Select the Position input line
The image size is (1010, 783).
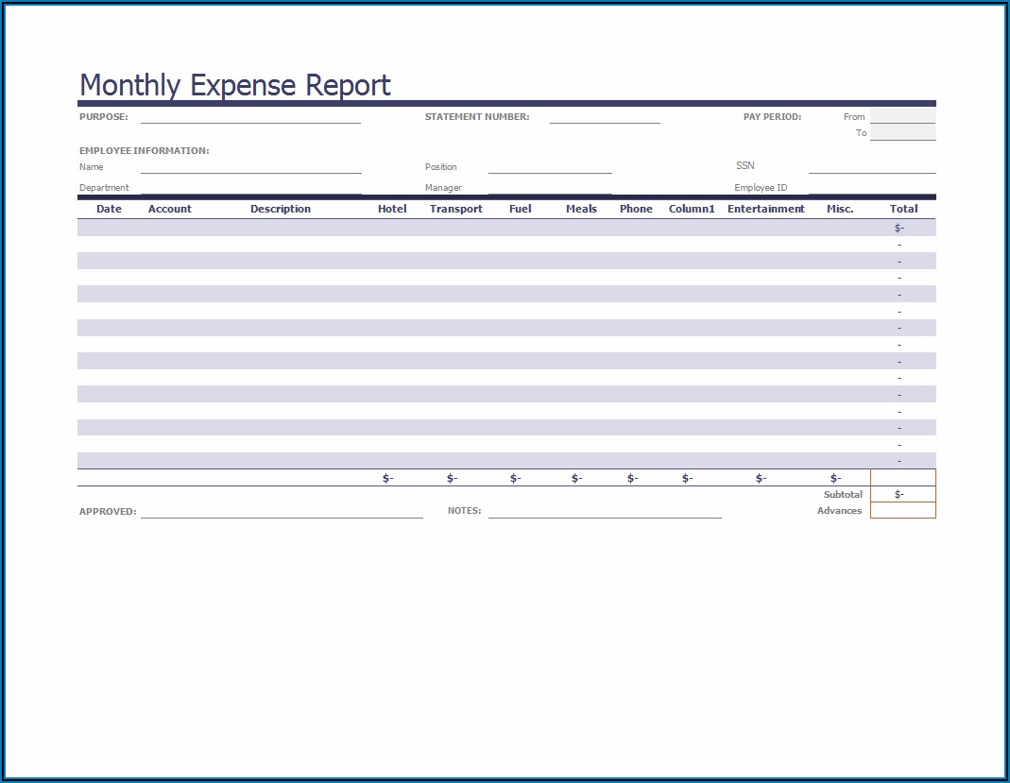550,167
